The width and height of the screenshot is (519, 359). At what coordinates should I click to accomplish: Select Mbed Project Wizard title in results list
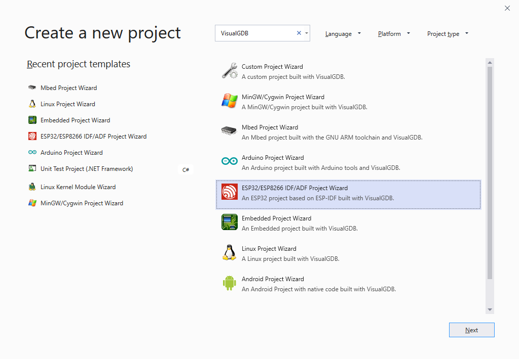point(270,127)
